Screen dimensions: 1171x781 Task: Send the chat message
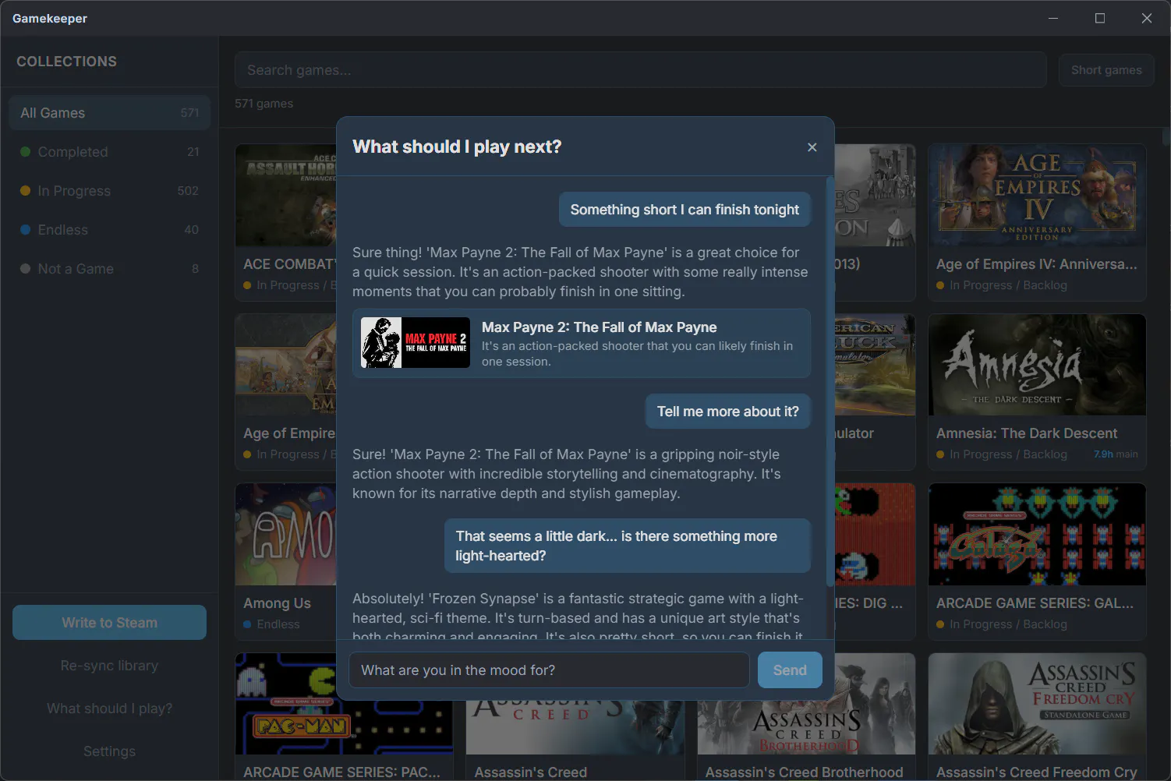pyautogui.click(x=790, y=670)
